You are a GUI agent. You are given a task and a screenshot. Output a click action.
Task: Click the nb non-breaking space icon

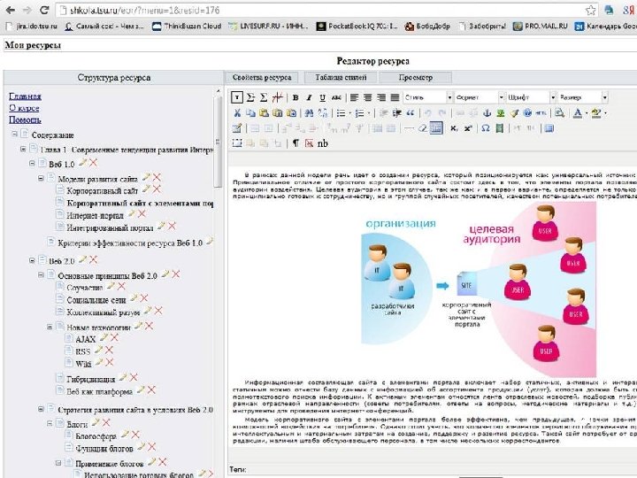[x=323, y=143]
